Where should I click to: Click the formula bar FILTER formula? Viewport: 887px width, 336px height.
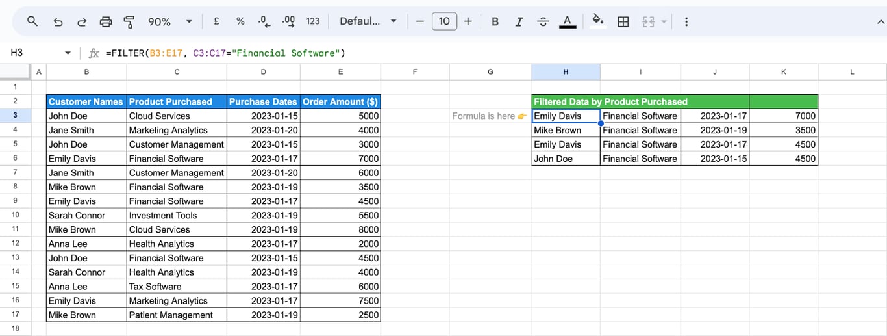coord(225,53)
